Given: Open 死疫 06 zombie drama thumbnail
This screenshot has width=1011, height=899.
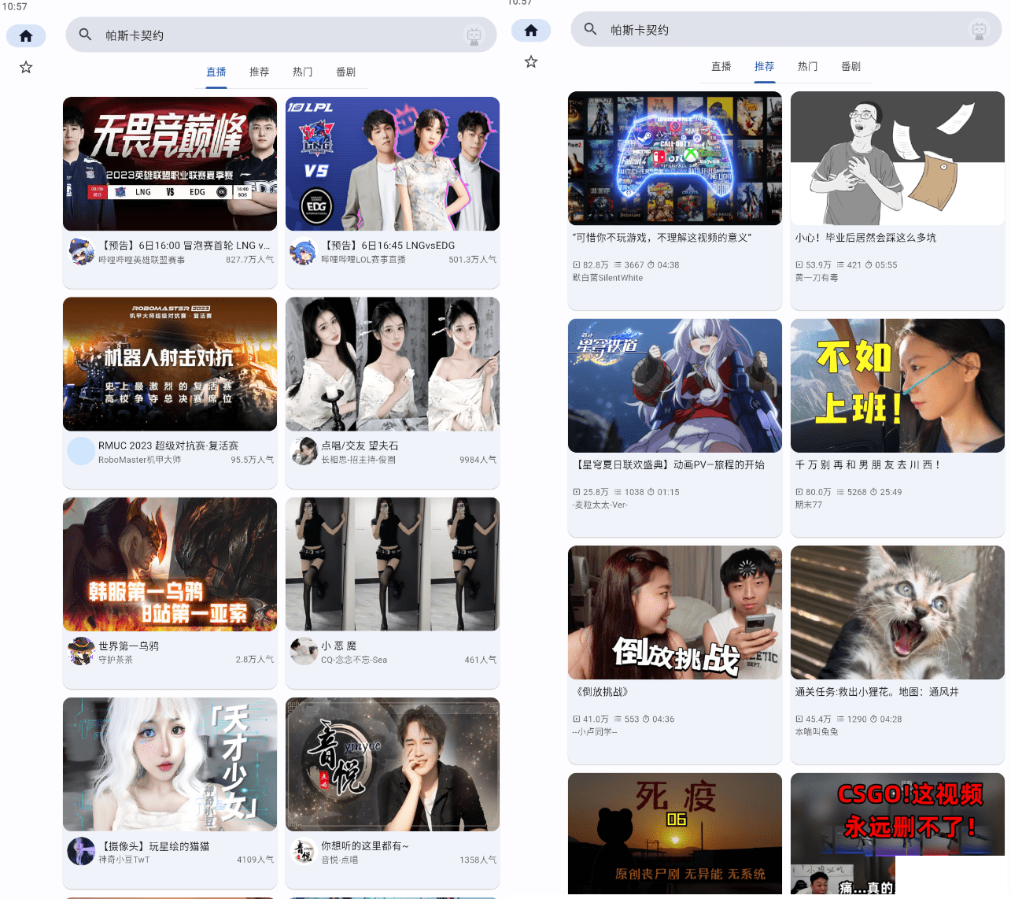Looking at the screenshot, I should (x=675, y=834).
